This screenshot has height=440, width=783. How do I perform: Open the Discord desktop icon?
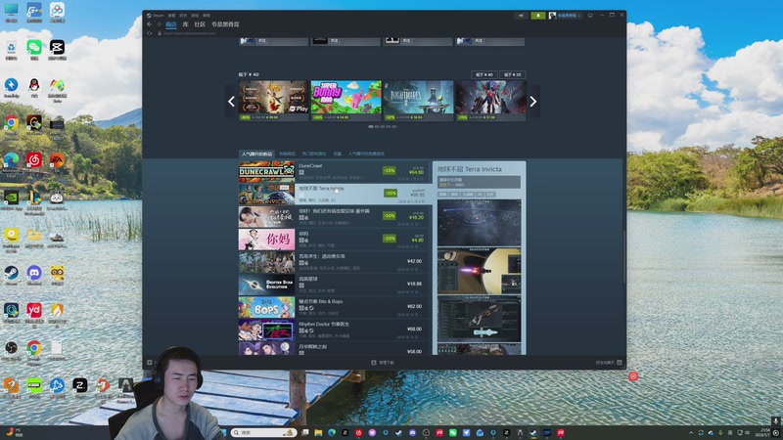point(34,275)
